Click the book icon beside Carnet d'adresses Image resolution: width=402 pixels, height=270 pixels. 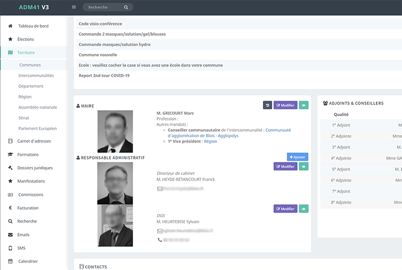10,141
